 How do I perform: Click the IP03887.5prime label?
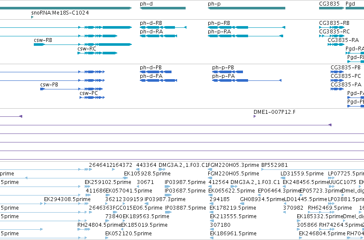point(186,208)
